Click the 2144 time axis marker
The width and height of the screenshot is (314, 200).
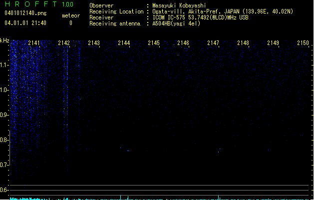124,43
